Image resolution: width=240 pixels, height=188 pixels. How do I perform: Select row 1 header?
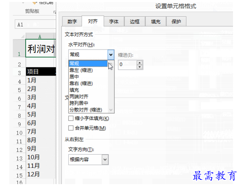(19, 48)
